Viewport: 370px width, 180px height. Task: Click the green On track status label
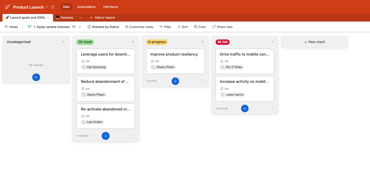click(x=85, y=42)
